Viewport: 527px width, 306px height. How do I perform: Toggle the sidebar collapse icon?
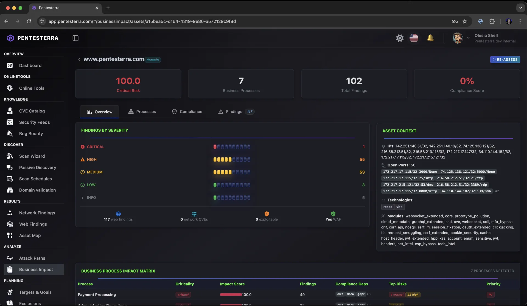75,38
